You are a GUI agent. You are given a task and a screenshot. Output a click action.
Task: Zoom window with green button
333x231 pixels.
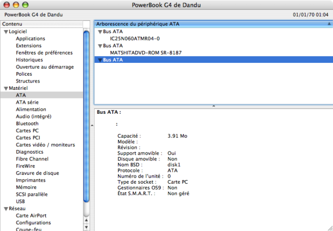[25, 5]
